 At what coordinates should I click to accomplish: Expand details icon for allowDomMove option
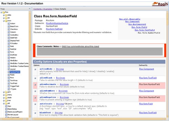point(35,91)
